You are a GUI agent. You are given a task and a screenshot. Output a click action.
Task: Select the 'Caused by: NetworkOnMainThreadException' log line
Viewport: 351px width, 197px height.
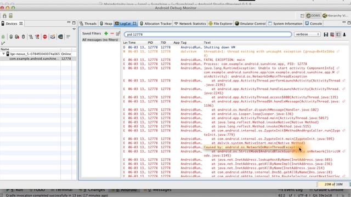pos(235,147)
